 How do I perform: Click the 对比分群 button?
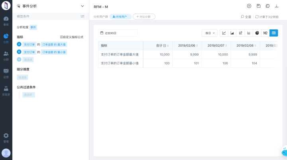coord(144,17)
